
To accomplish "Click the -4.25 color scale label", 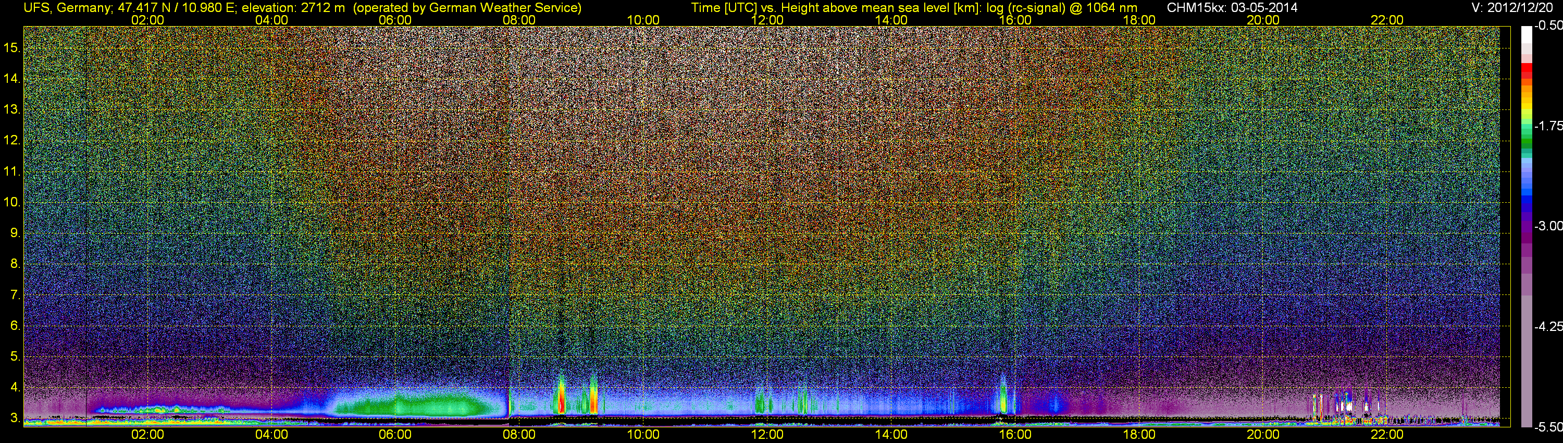I will (1548, 326).
